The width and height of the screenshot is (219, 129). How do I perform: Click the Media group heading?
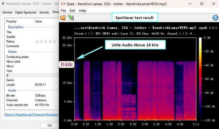point(12,52)
